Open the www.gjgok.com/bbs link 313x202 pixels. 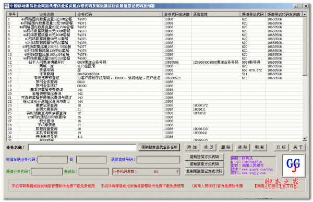tap(257, 170)
